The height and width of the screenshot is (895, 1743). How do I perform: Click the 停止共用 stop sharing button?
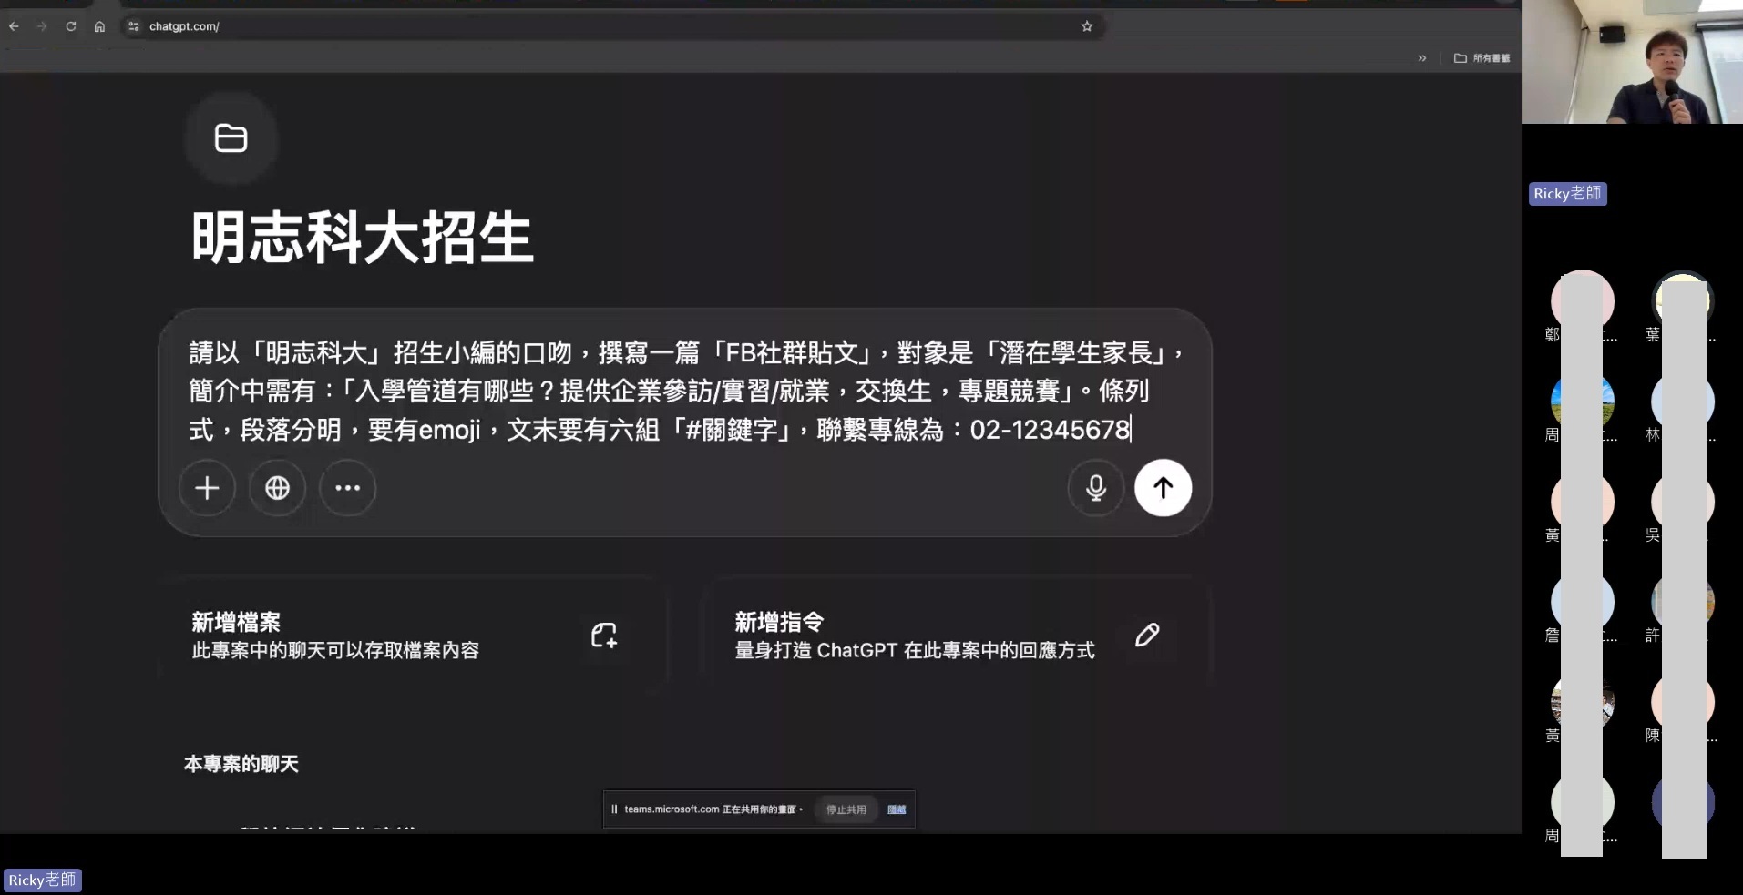(x=846, y=809)
